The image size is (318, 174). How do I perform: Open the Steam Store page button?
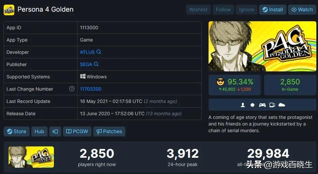coord(17,131)
